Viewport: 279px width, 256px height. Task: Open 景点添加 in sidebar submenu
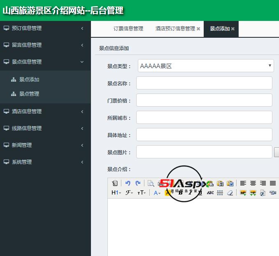[x=29, y=79]
